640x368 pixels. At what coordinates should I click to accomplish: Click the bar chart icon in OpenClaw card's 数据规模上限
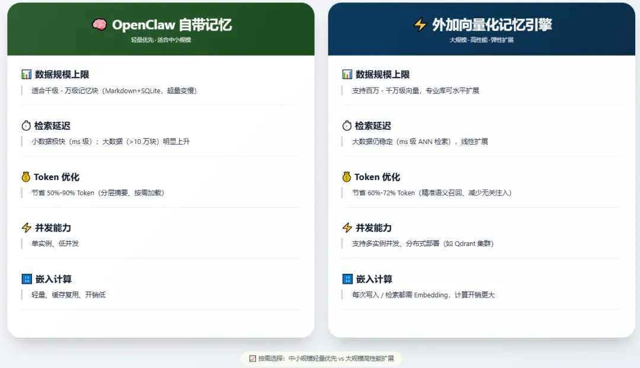point(27,74)
